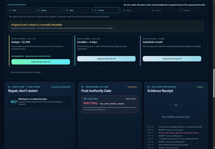Click the red WAITING status text
The image size is (215, 149).
(x=90, y=103)
